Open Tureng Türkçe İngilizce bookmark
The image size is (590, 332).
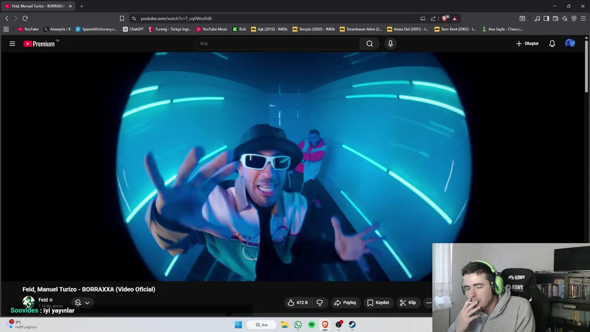click(x=170, y=29)
